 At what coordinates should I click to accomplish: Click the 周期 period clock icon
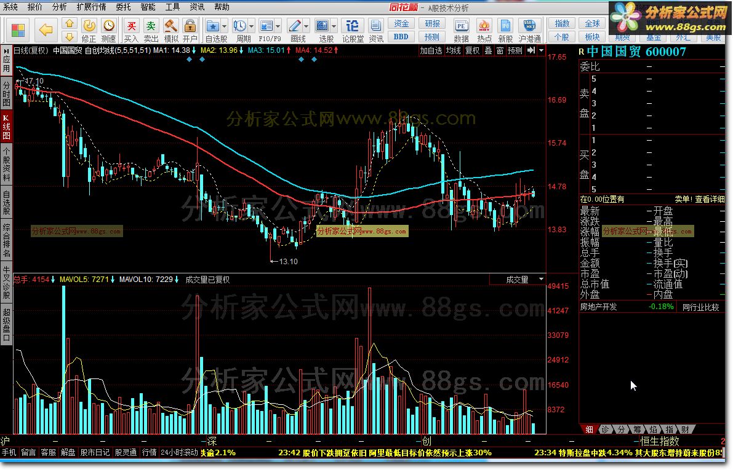coord(240,26)
